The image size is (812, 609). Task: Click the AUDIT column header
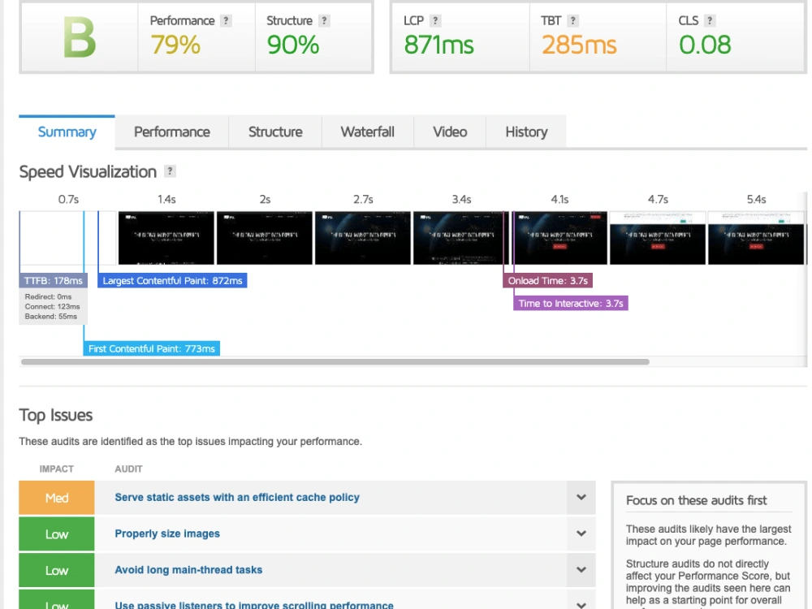pyautogui.click(x=128, y=469)
